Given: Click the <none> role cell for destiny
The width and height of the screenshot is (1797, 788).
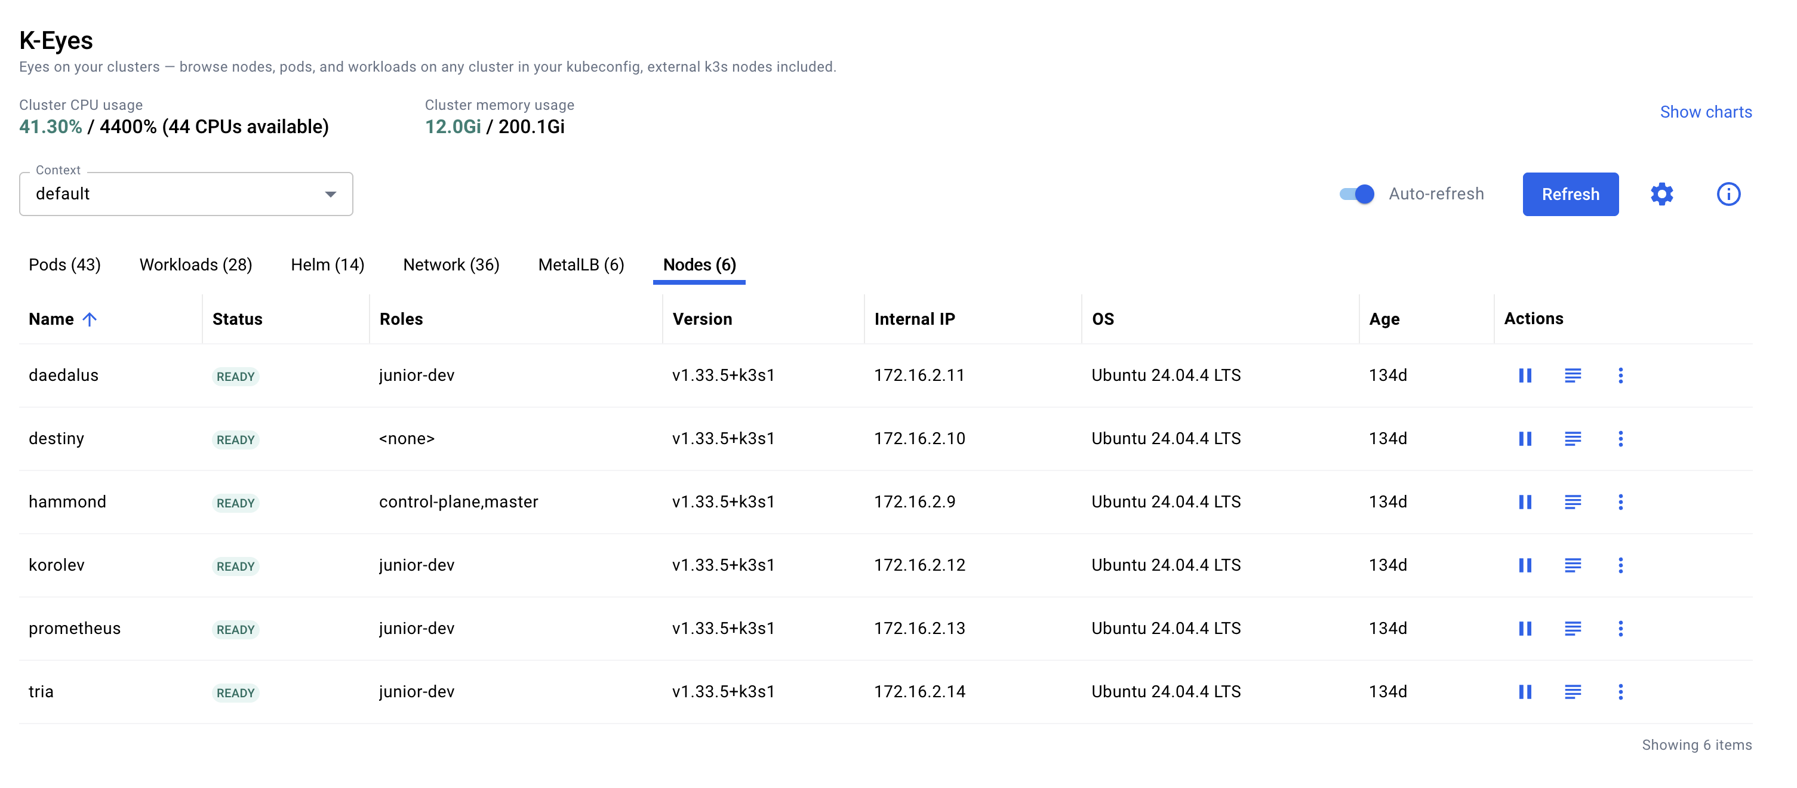Looking at the screenshot, I should point(407,439).
